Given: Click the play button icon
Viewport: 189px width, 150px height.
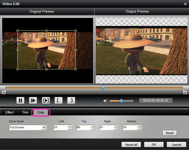Looking at the screenshot, I should [33, 100].
